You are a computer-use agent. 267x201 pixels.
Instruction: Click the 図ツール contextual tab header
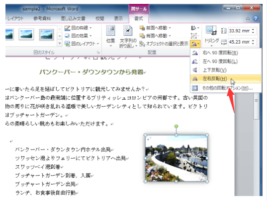coord(139,9)
